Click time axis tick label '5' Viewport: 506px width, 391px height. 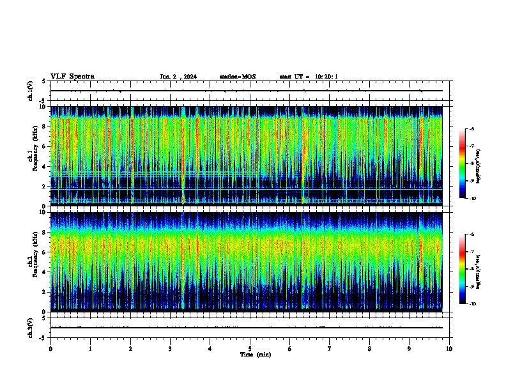click(x=250, y=349)
